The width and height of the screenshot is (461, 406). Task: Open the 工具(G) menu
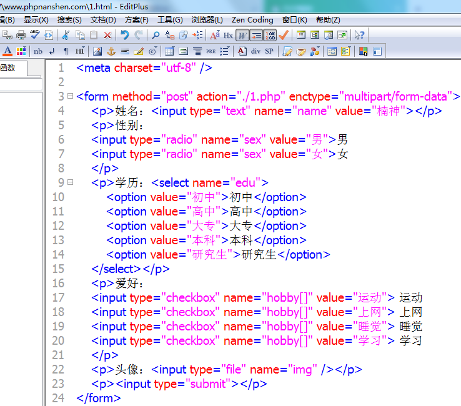click(x=170, y=20)
